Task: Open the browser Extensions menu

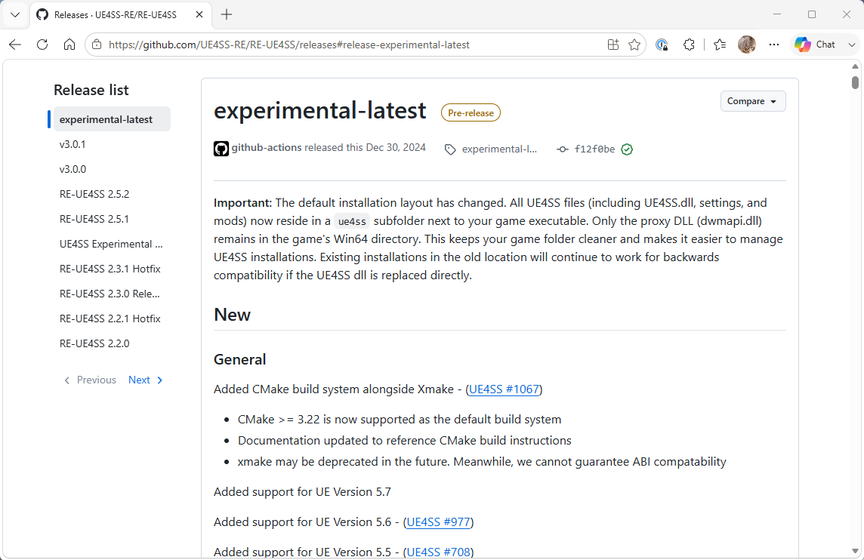Action: (689, 45)
